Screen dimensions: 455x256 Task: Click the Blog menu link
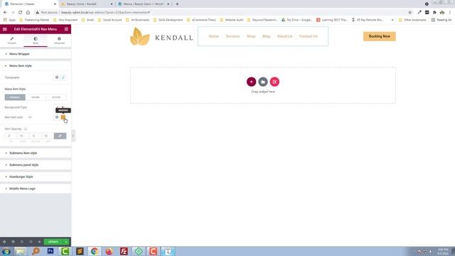pyautogui.click(x=266, y=36)
